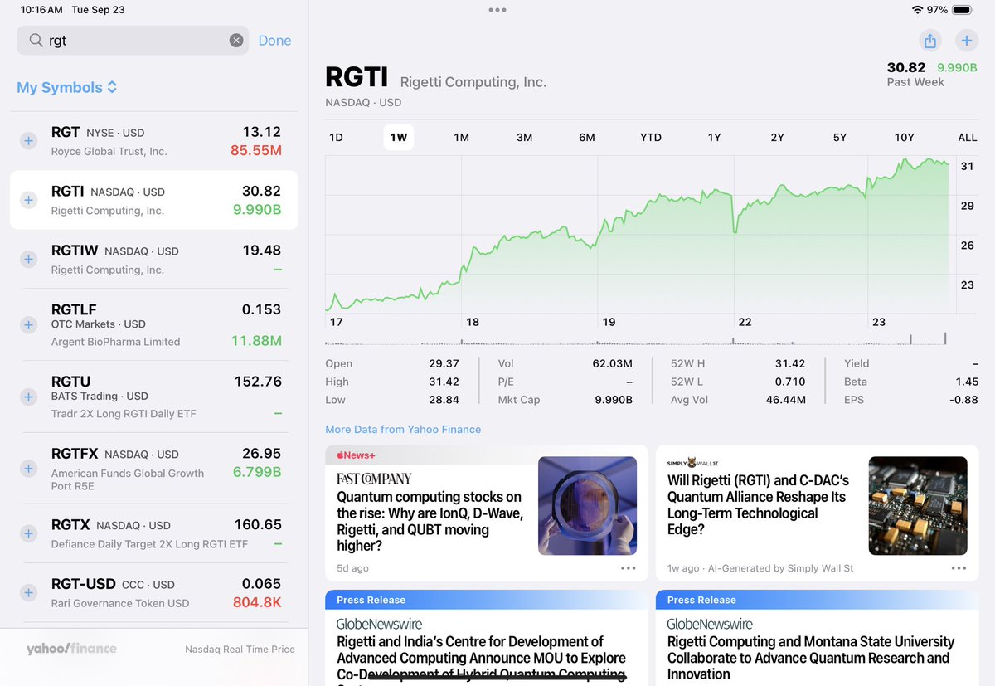Add RGTU ETF to watchlist

pos(28,397)
